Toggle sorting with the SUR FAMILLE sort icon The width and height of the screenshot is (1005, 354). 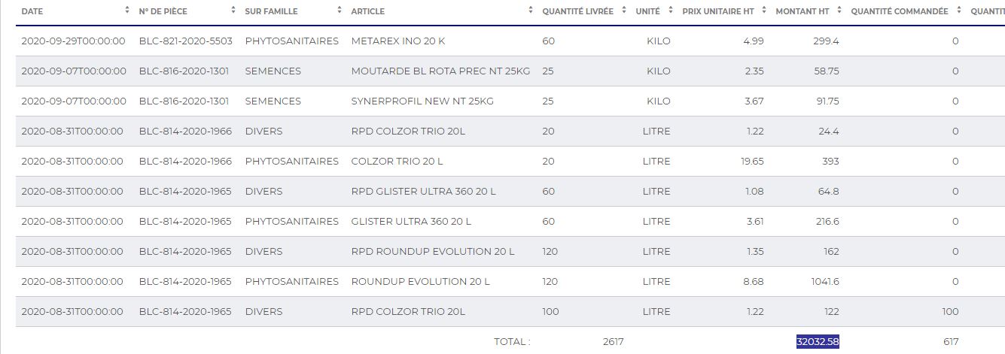340,11
